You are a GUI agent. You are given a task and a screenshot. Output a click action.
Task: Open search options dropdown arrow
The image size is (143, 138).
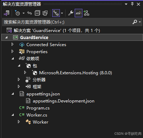point(140,22)
